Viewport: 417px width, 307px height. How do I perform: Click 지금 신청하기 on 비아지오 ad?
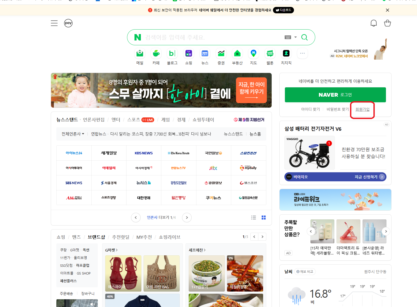click(369, 177)
